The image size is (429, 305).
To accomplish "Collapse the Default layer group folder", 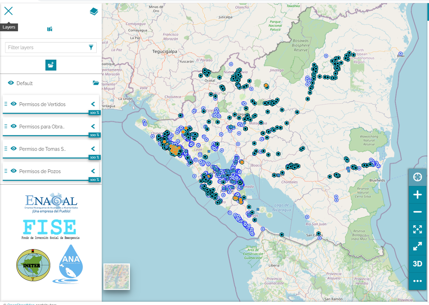I will click(x=96, y=83).
